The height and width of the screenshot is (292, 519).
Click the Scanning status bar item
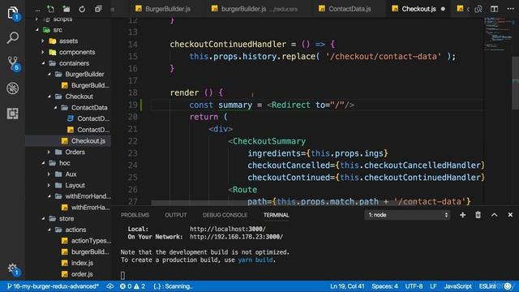[173, 286]
